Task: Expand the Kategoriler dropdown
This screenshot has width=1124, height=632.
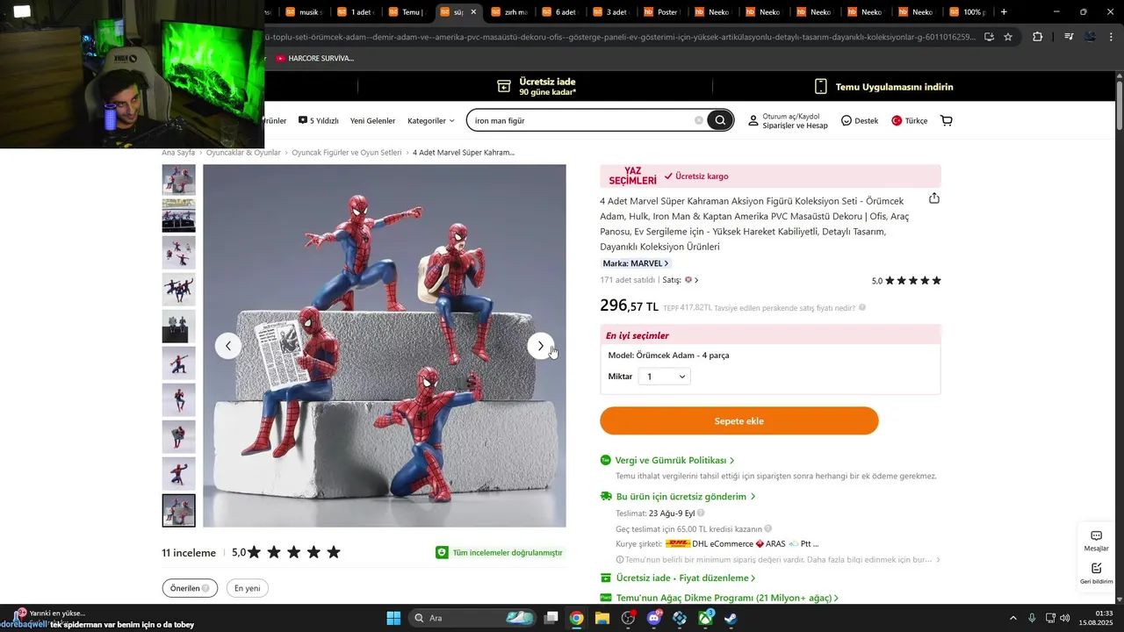Action: point(431,120)
